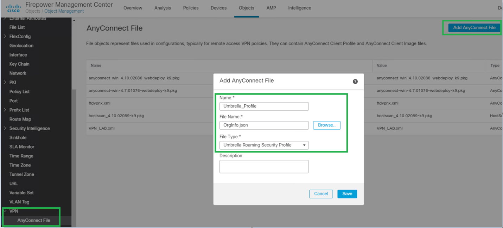The image size is (503, 228).
Task: Go to the Intelligence tab
Action: click(299, 8)
